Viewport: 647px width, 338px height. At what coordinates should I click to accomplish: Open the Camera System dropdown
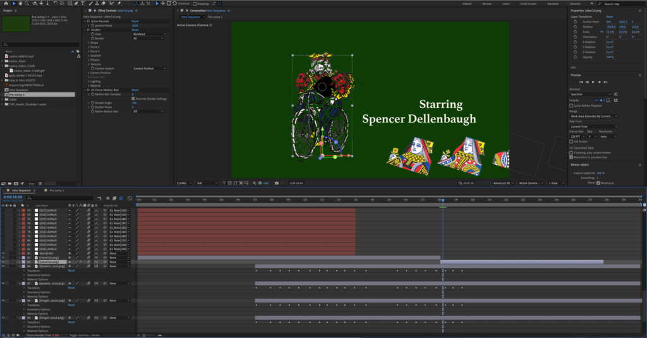[149, 68]
